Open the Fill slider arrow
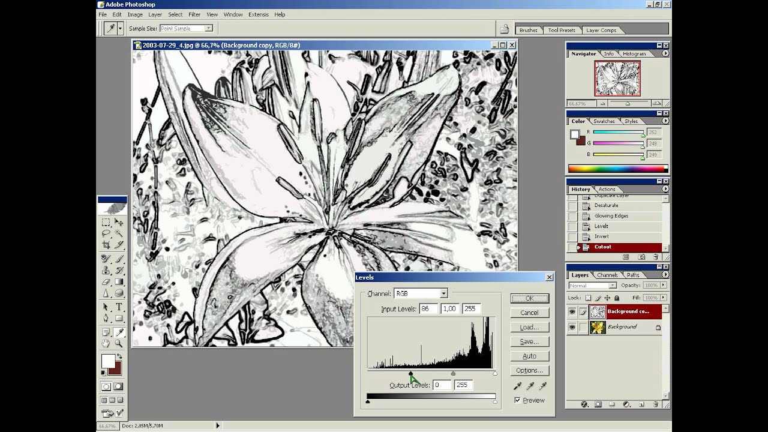 point(663,298)
